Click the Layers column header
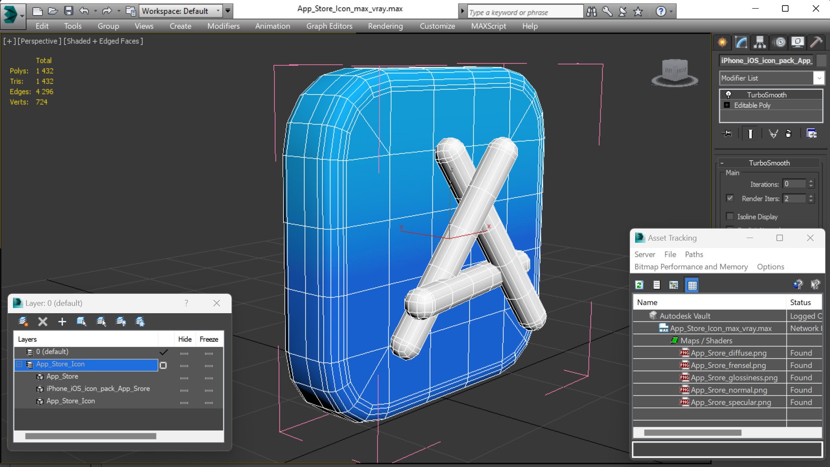Screen dimensions: 830x467 (x=86, y=339)
